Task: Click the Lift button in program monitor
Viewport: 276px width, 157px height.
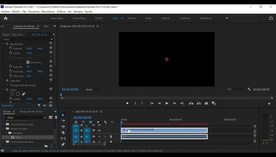Action: click(x=191, y=103)
